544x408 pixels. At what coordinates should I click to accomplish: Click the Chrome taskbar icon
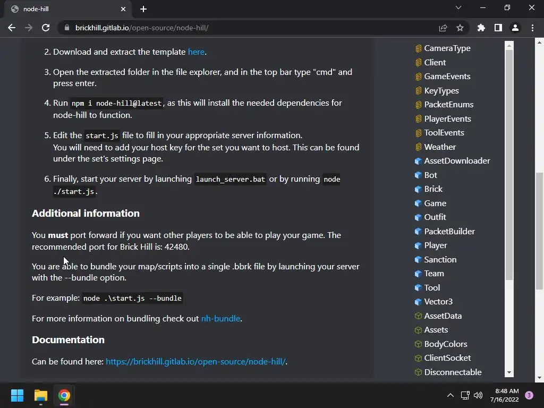point(64,395)
